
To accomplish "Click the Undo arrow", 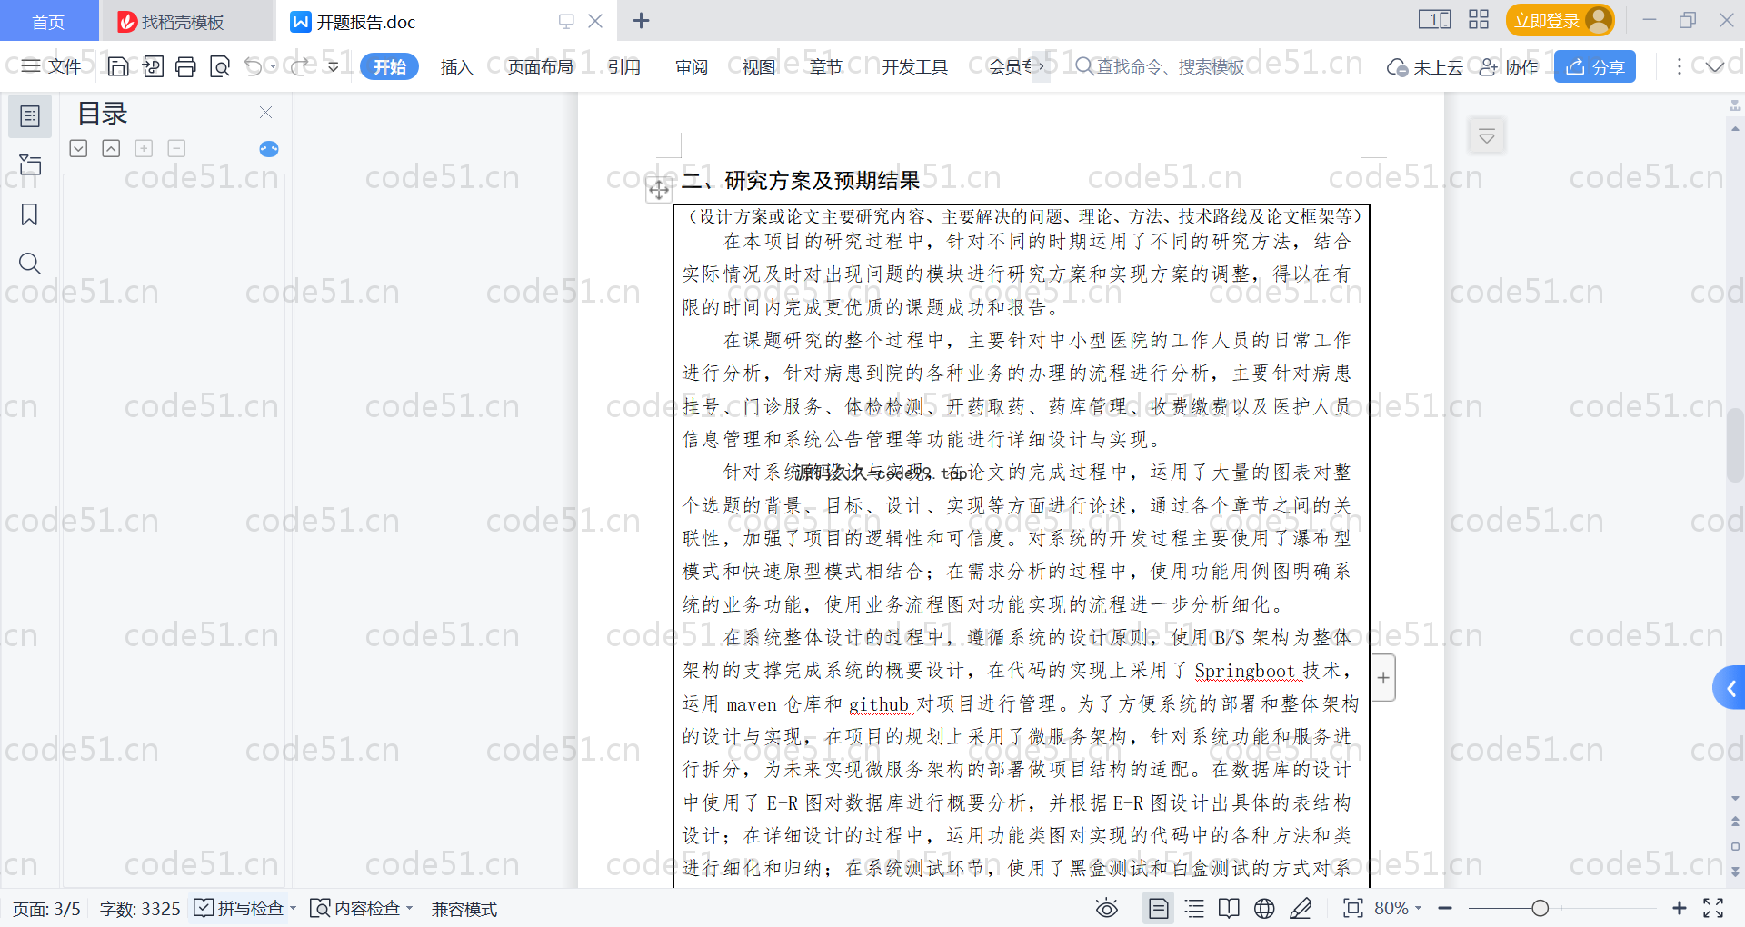I will tap(254, 66).
